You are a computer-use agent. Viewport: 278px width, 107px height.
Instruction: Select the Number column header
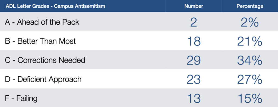(x=194, y=6)
